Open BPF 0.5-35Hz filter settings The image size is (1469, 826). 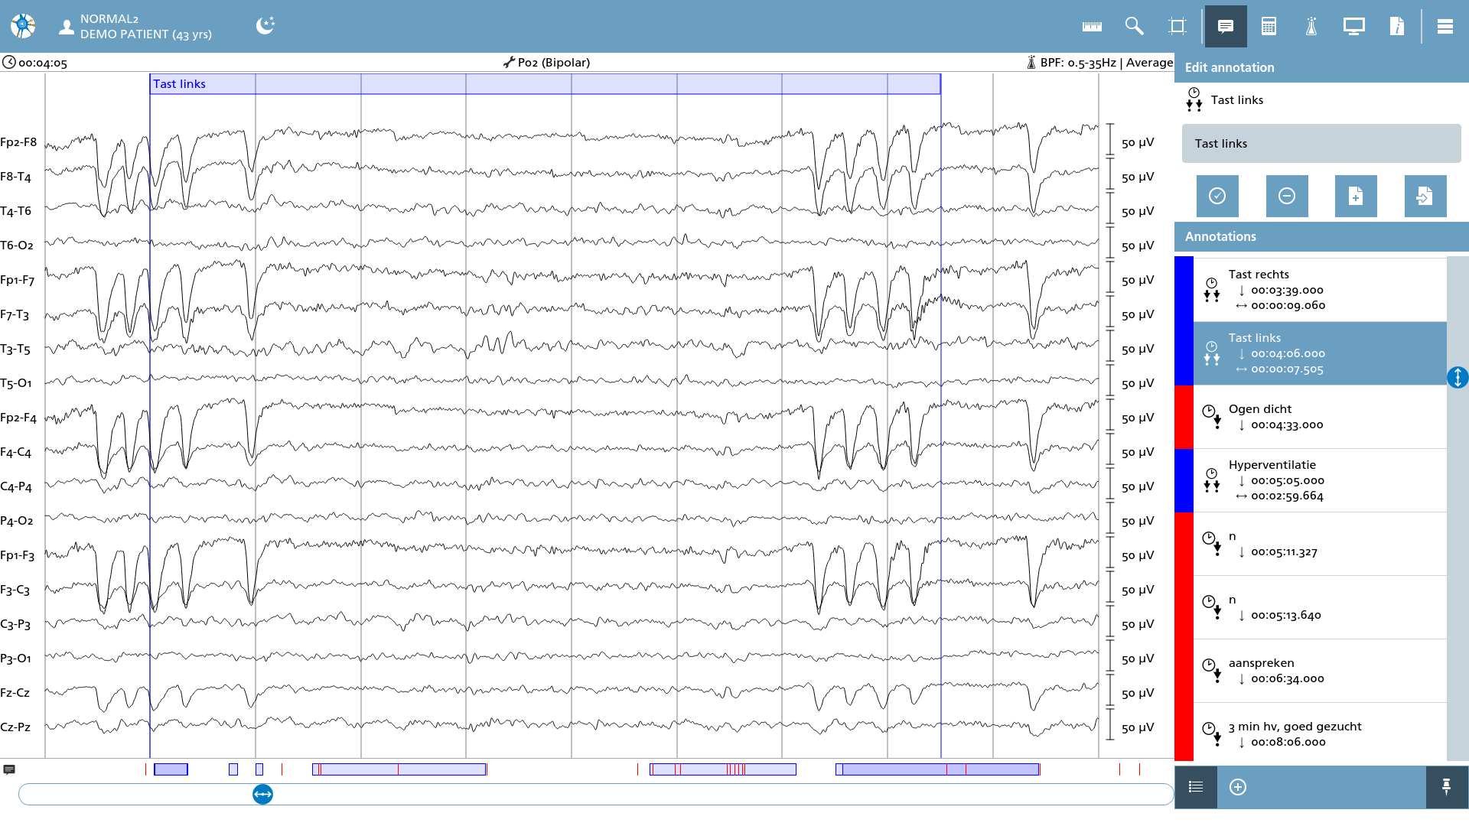(x=1099, y=63)
